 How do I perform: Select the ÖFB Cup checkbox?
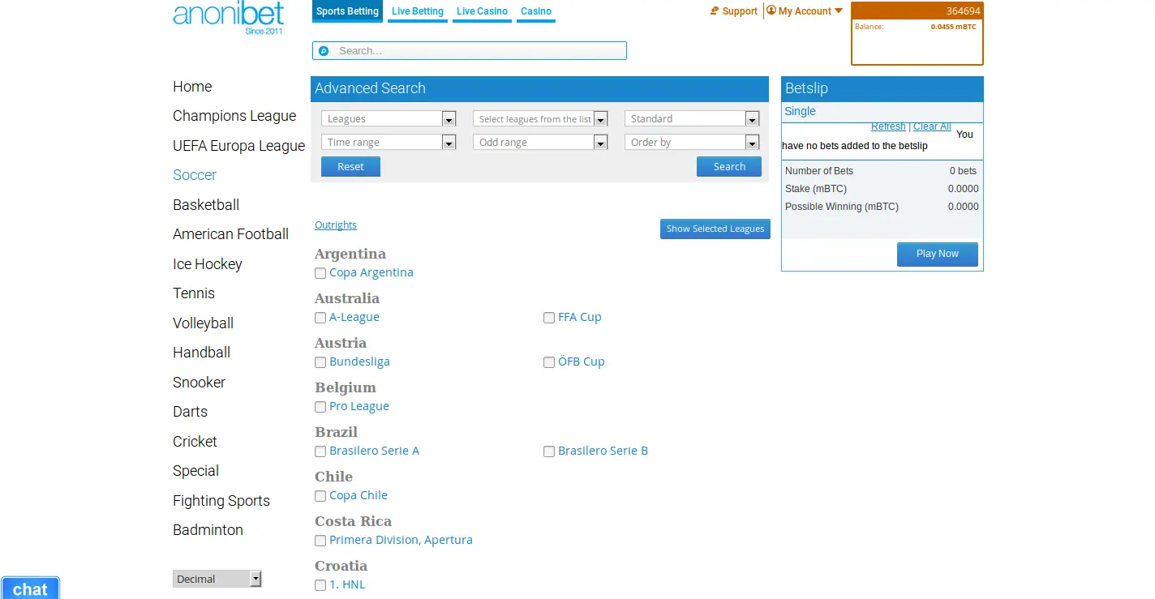pos(549,362)
